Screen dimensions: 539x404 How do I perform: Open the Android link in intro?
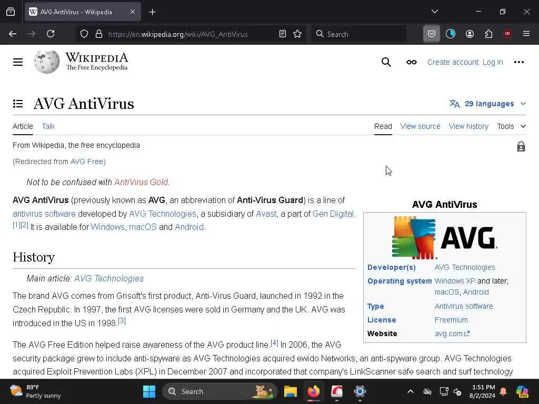click(x=189, y=227)
